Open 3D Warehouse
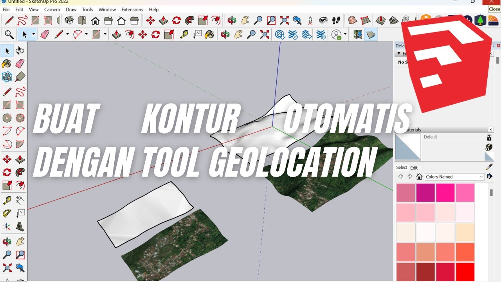The height and width of the screenshot is (282, 501). pyautogui.click(x=279, y=34)
